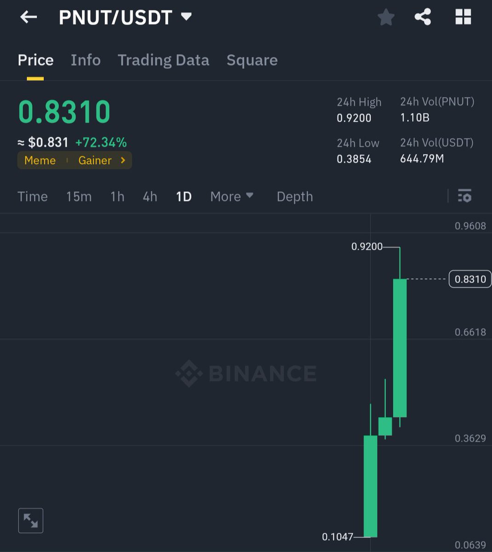Viewport: 492px width, 552px height.
Task: Select the 1h chart interval
Action: 117,196
